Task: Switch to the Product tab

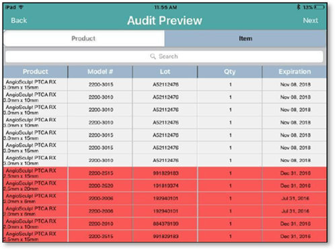Action: tap(84, 38)
